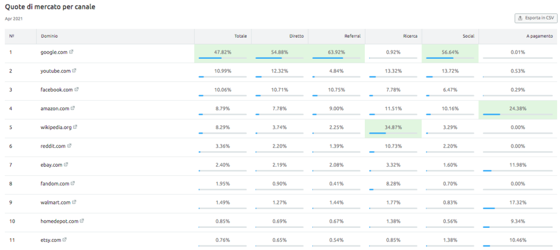
Task: Open the etsy.com domain link
Action: 50,240
